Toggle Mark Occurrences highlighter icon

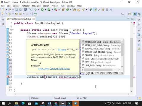[96, 10]
